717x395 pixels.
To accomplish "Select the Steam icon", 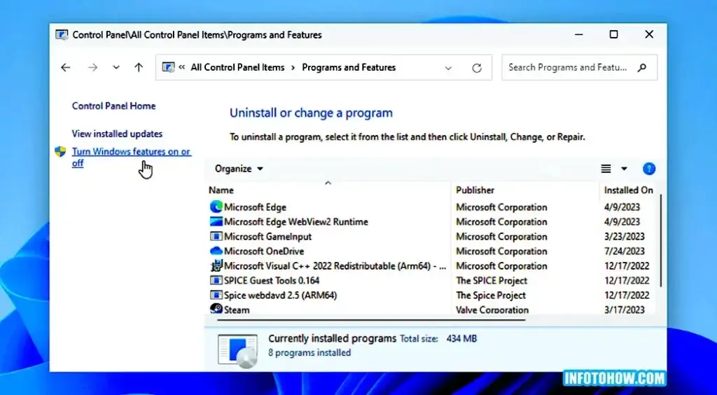I will click(216, 309).
